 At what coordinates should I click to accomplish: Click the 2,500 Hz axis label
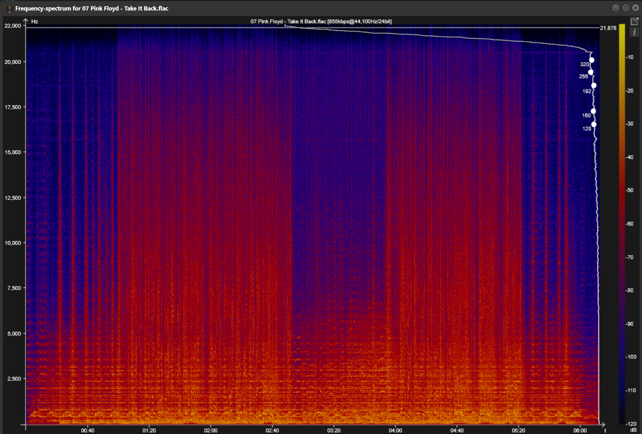(14, 379)
